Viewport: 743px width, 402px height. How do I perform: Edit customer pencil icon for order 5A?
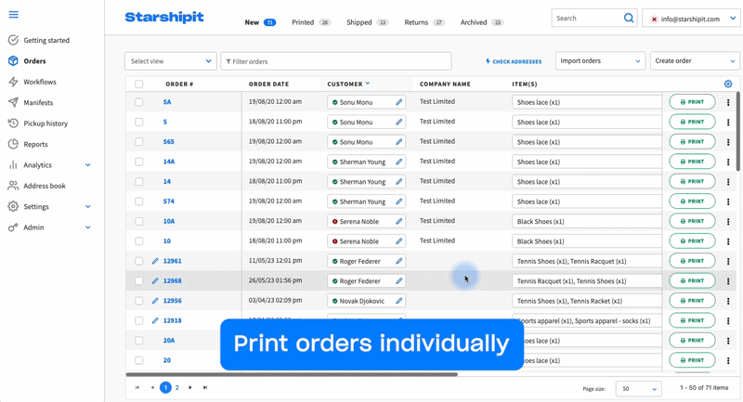[x=399, y=102]
